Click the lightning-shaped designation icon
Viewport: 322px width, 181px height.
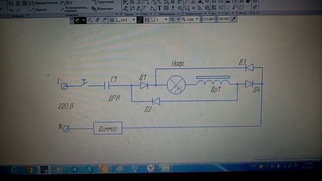pos(173,8)
